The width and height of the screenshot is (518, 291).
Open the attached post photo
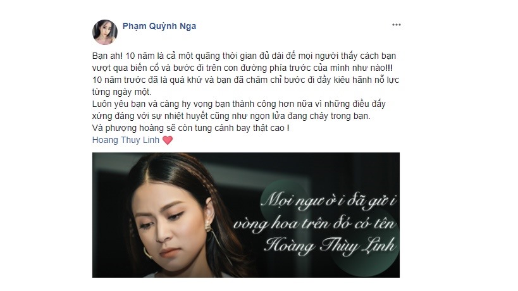[x=246, y=214]
